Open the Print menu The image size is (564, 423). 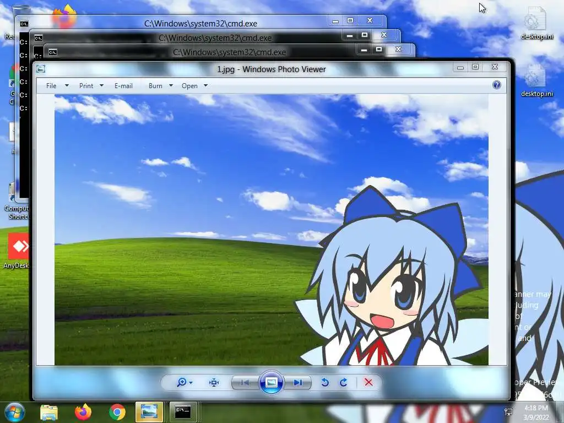(86, 85)
